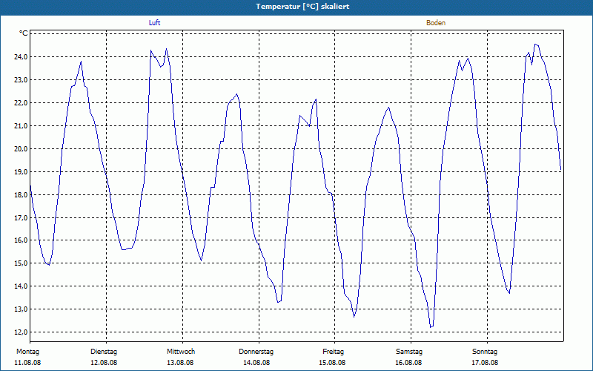Click the '21,0' y-axis value
This screenshot has height=371, width=593.
click(x=21, y=125)
